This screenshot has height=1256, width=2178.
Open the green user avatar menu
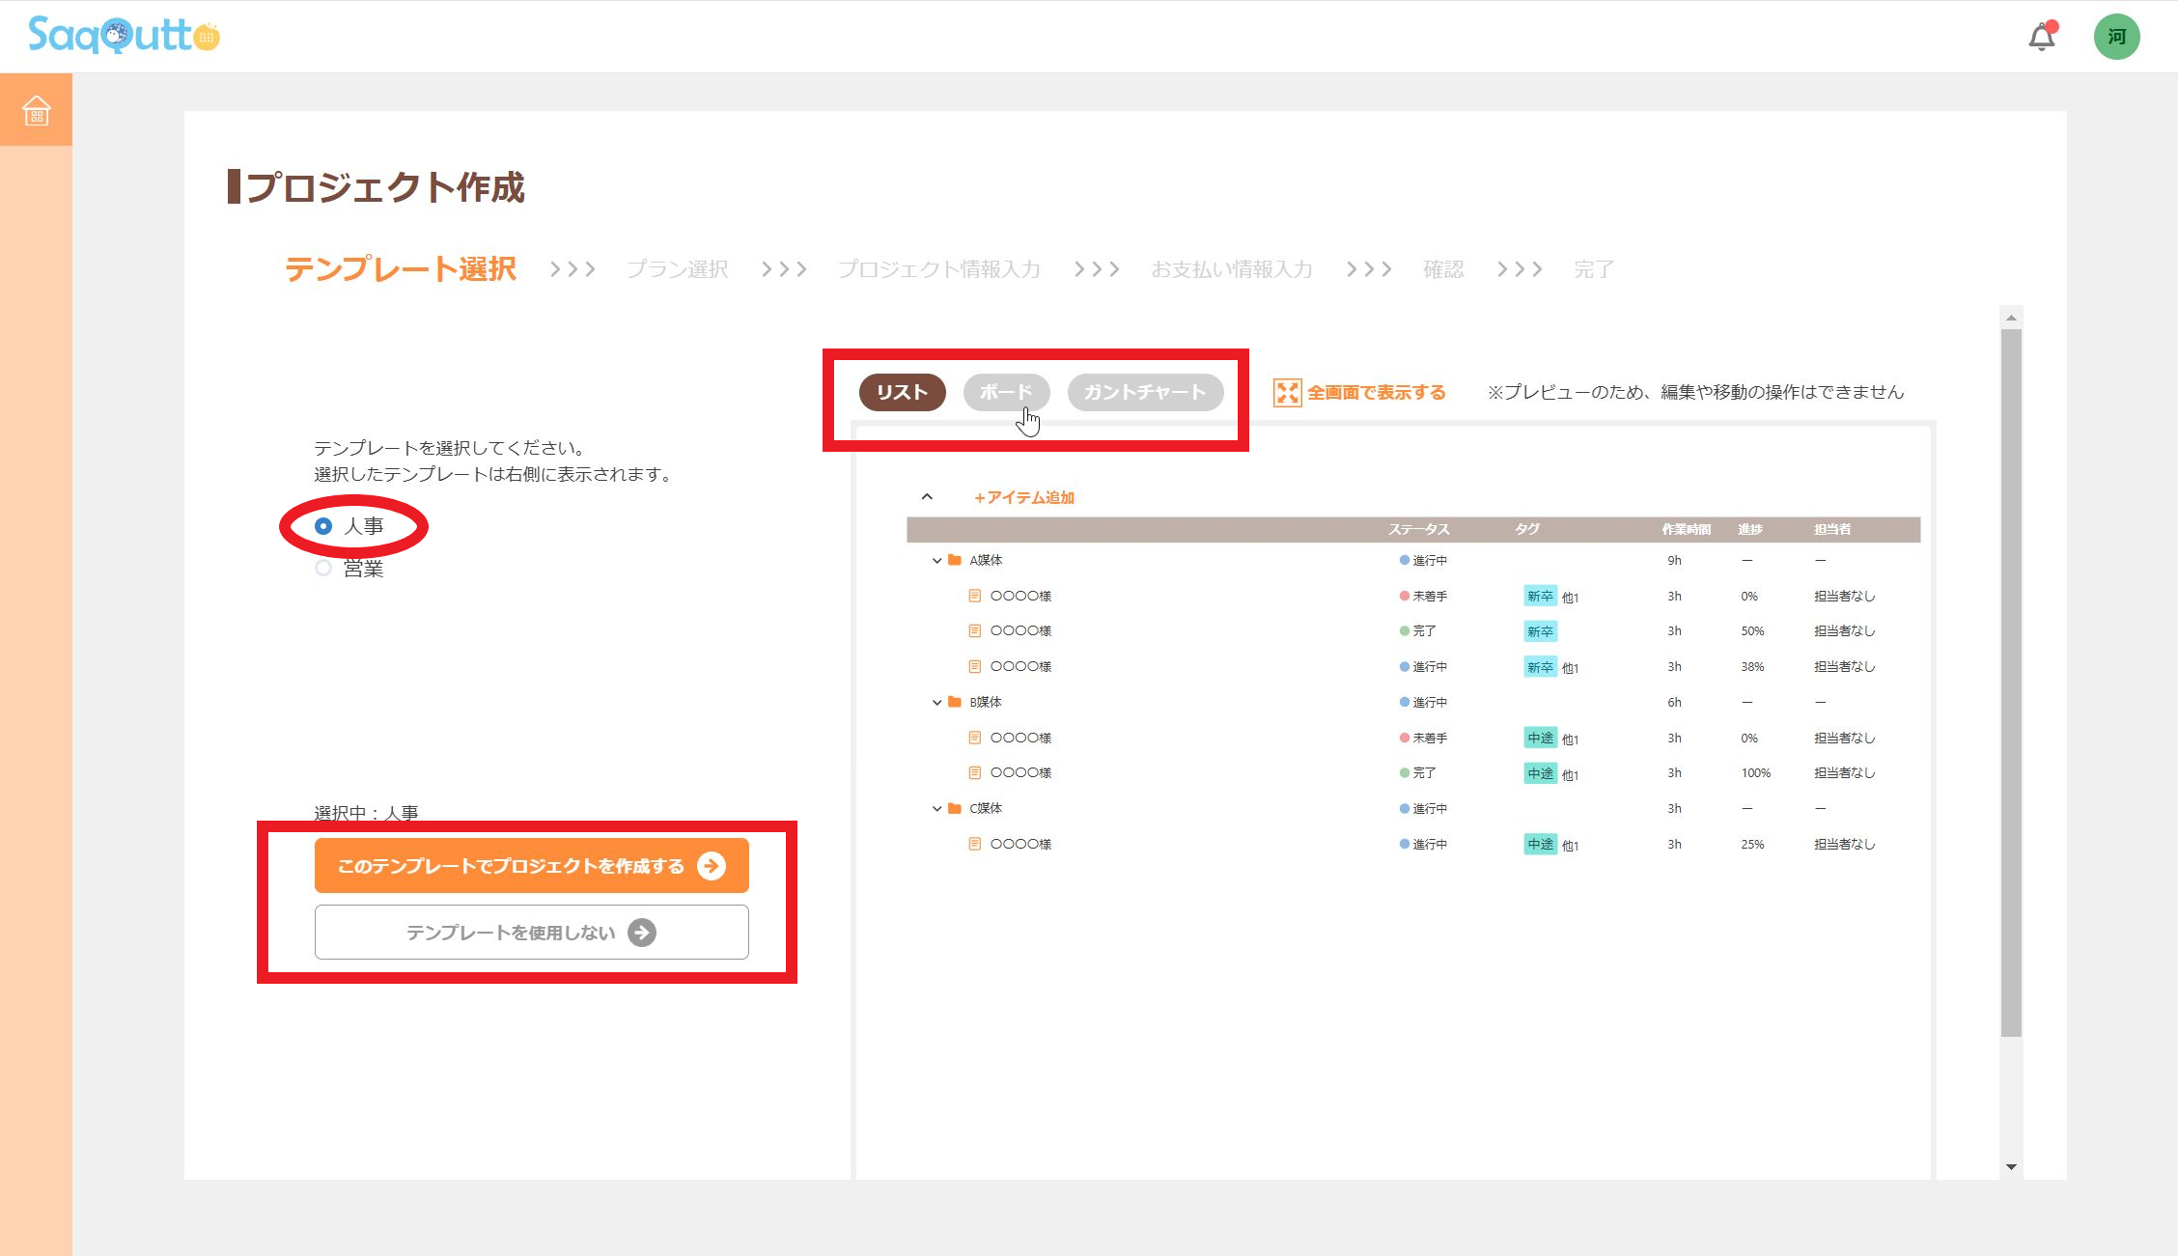point(2116,37)
